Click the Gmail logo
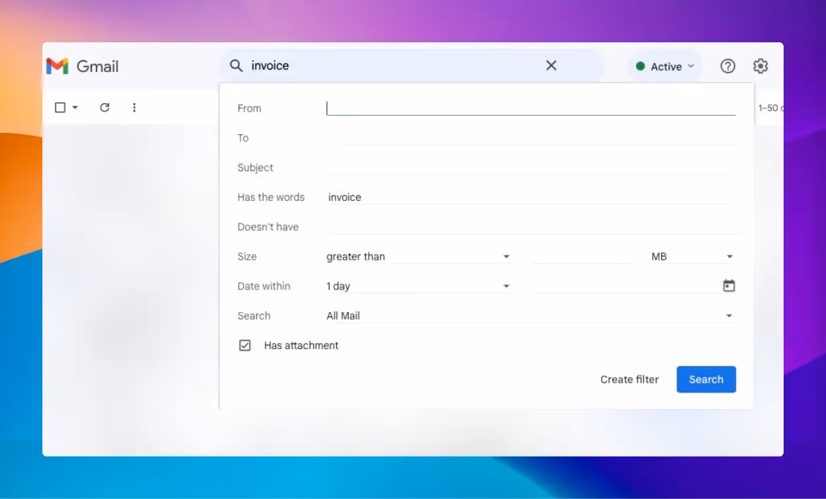 pyautogui.click(x=82, y=66)
